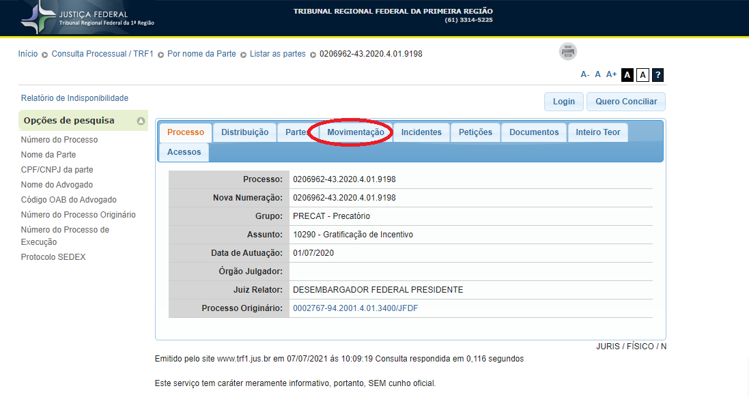Viewport: 749px width, 397px height.
Task: Select the white A normal contrast icon
Action: [x=642, y=75]
